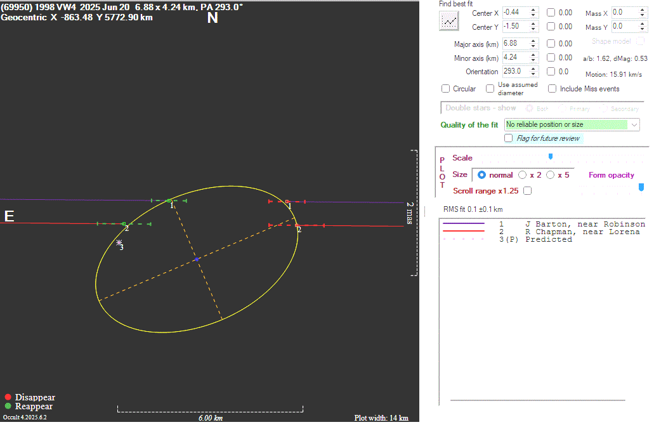Click the Occult 4.2025.6.2 version label
The height and width of the screenshot is (427, 654).
25,417
